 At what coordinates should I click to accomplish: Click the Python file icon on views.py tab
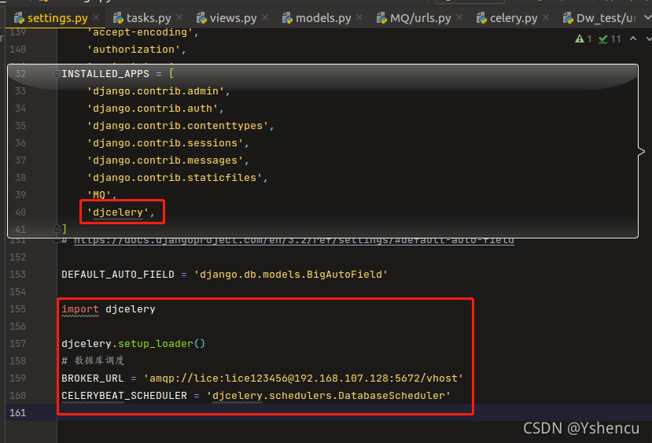tap(201, 18)
